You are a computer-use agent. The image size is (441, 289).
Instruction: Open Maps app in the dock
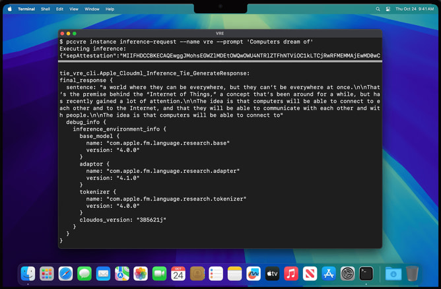(122, 274)
